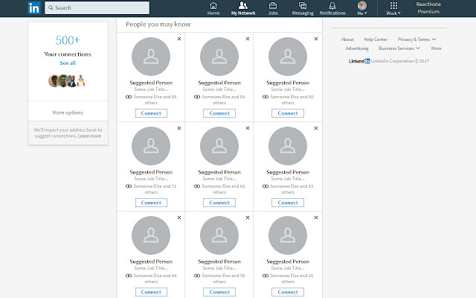Click the More footer link
The image size is (476, 298).
click(x=437, y=48)
